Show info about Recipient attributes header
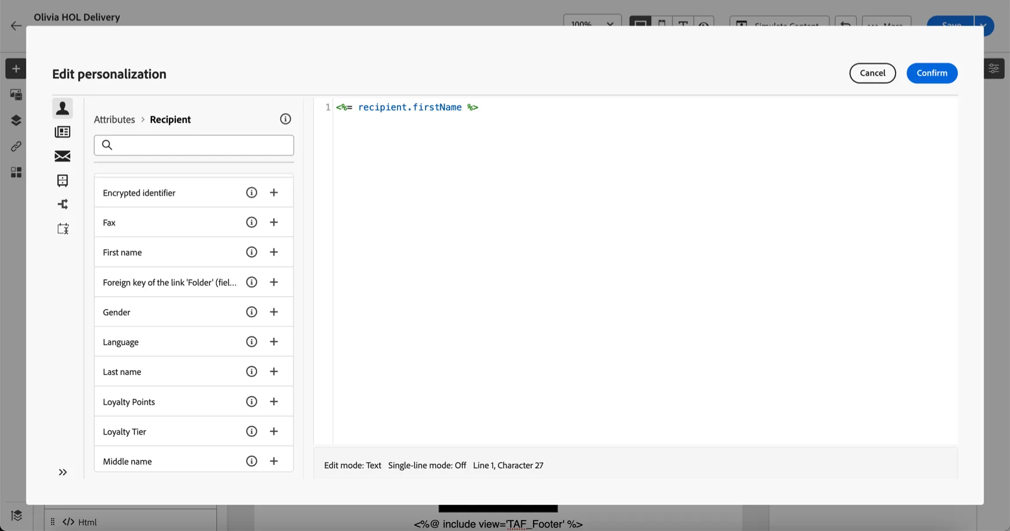The height and width of the screenshot is (531, 1010). click(285, 119)
